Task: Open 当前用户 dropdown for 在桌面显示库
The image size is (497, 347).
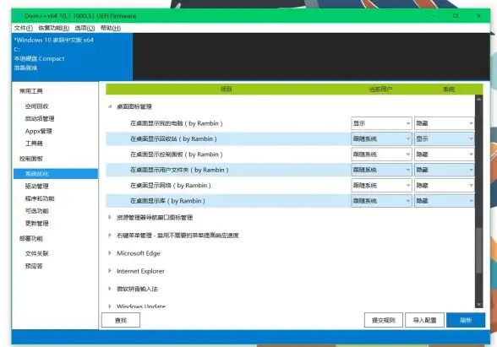Action: point(381,201)
